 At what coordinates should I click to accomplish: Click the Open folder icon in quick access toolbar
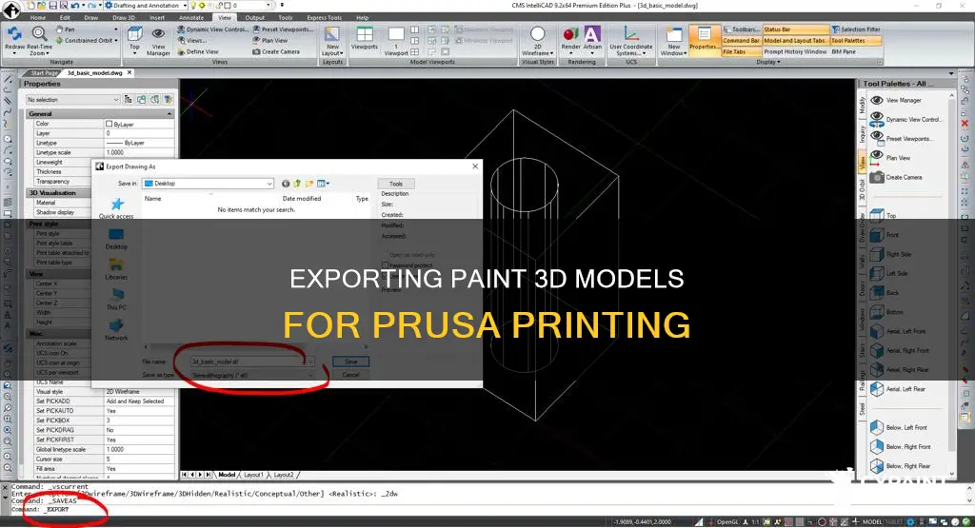click(x=42, y=6)
